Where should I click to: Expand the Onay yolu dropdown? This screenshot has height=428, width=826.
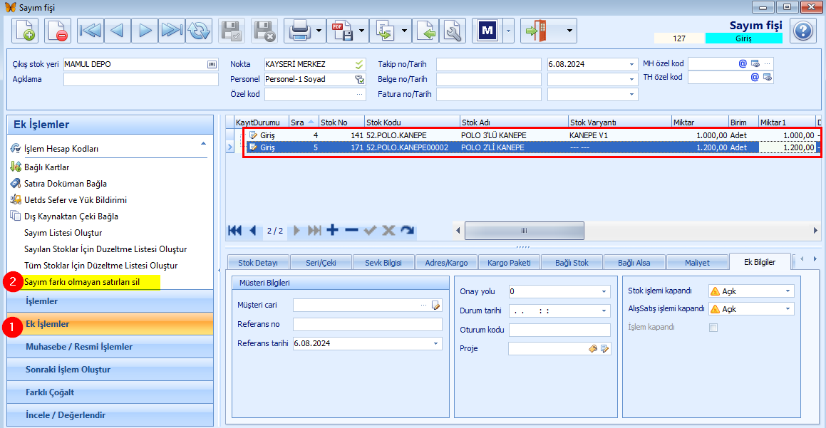604,292
